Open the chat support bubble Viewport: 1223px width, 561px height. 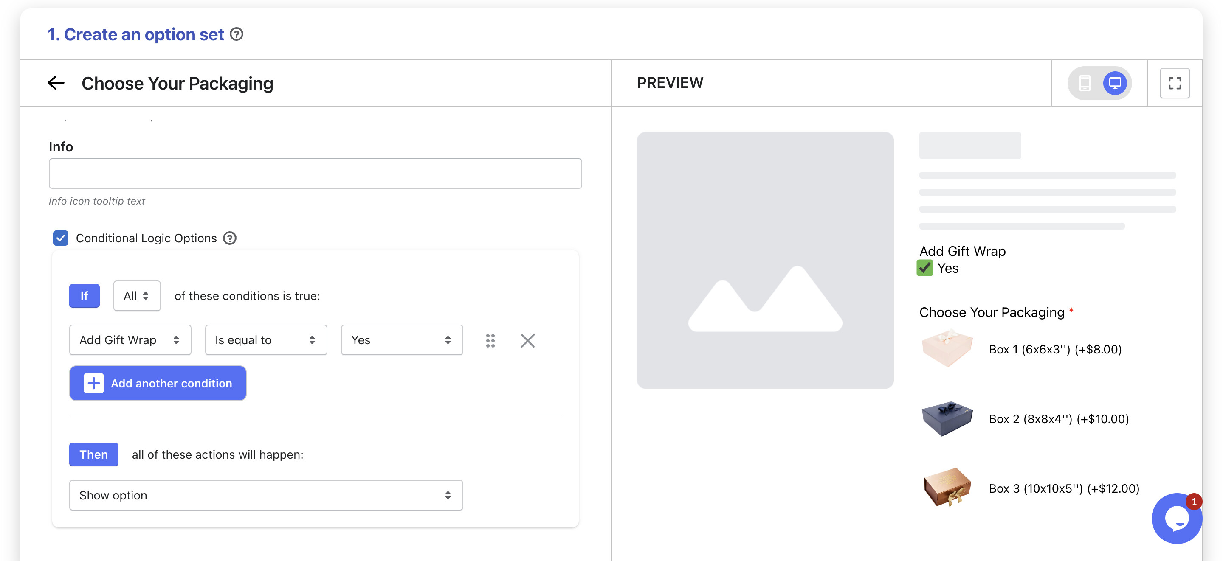pyautogui.click(x=1176, y=519)
